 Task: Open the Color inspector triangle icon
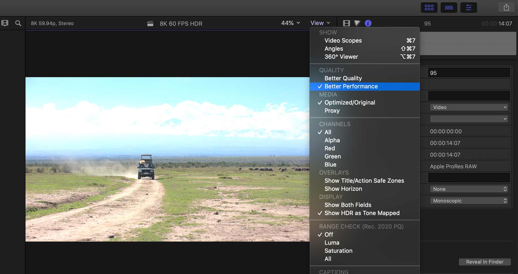[357, 23]
